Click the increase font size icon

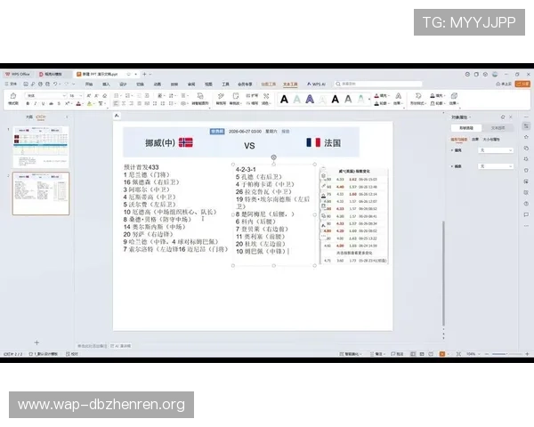pyautogui.click(x=88, y=96)
